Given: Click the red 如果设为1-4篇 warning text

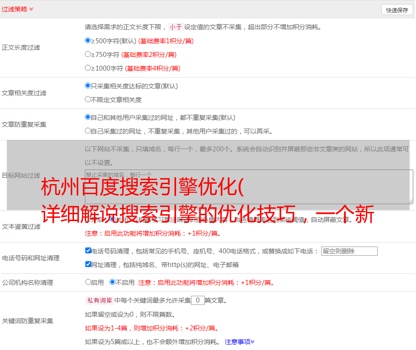Looking at the screenshot, I should (x=152, y=328).
